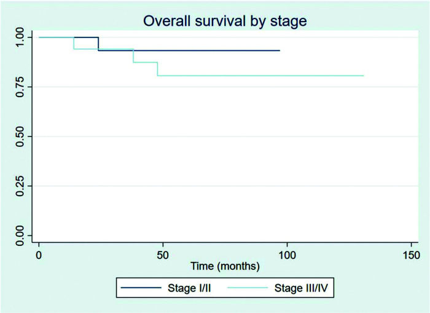430x313 pixels.
Task: Click the 0.00 y-axis tick label
Action: [20, 235]
